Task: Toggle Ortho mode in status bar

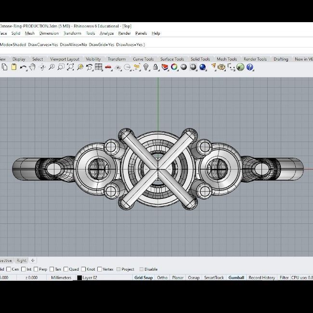Action: [x=162, y=278]
